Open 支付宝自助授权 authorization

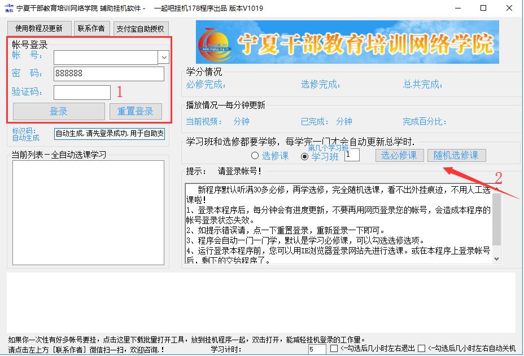141,29
